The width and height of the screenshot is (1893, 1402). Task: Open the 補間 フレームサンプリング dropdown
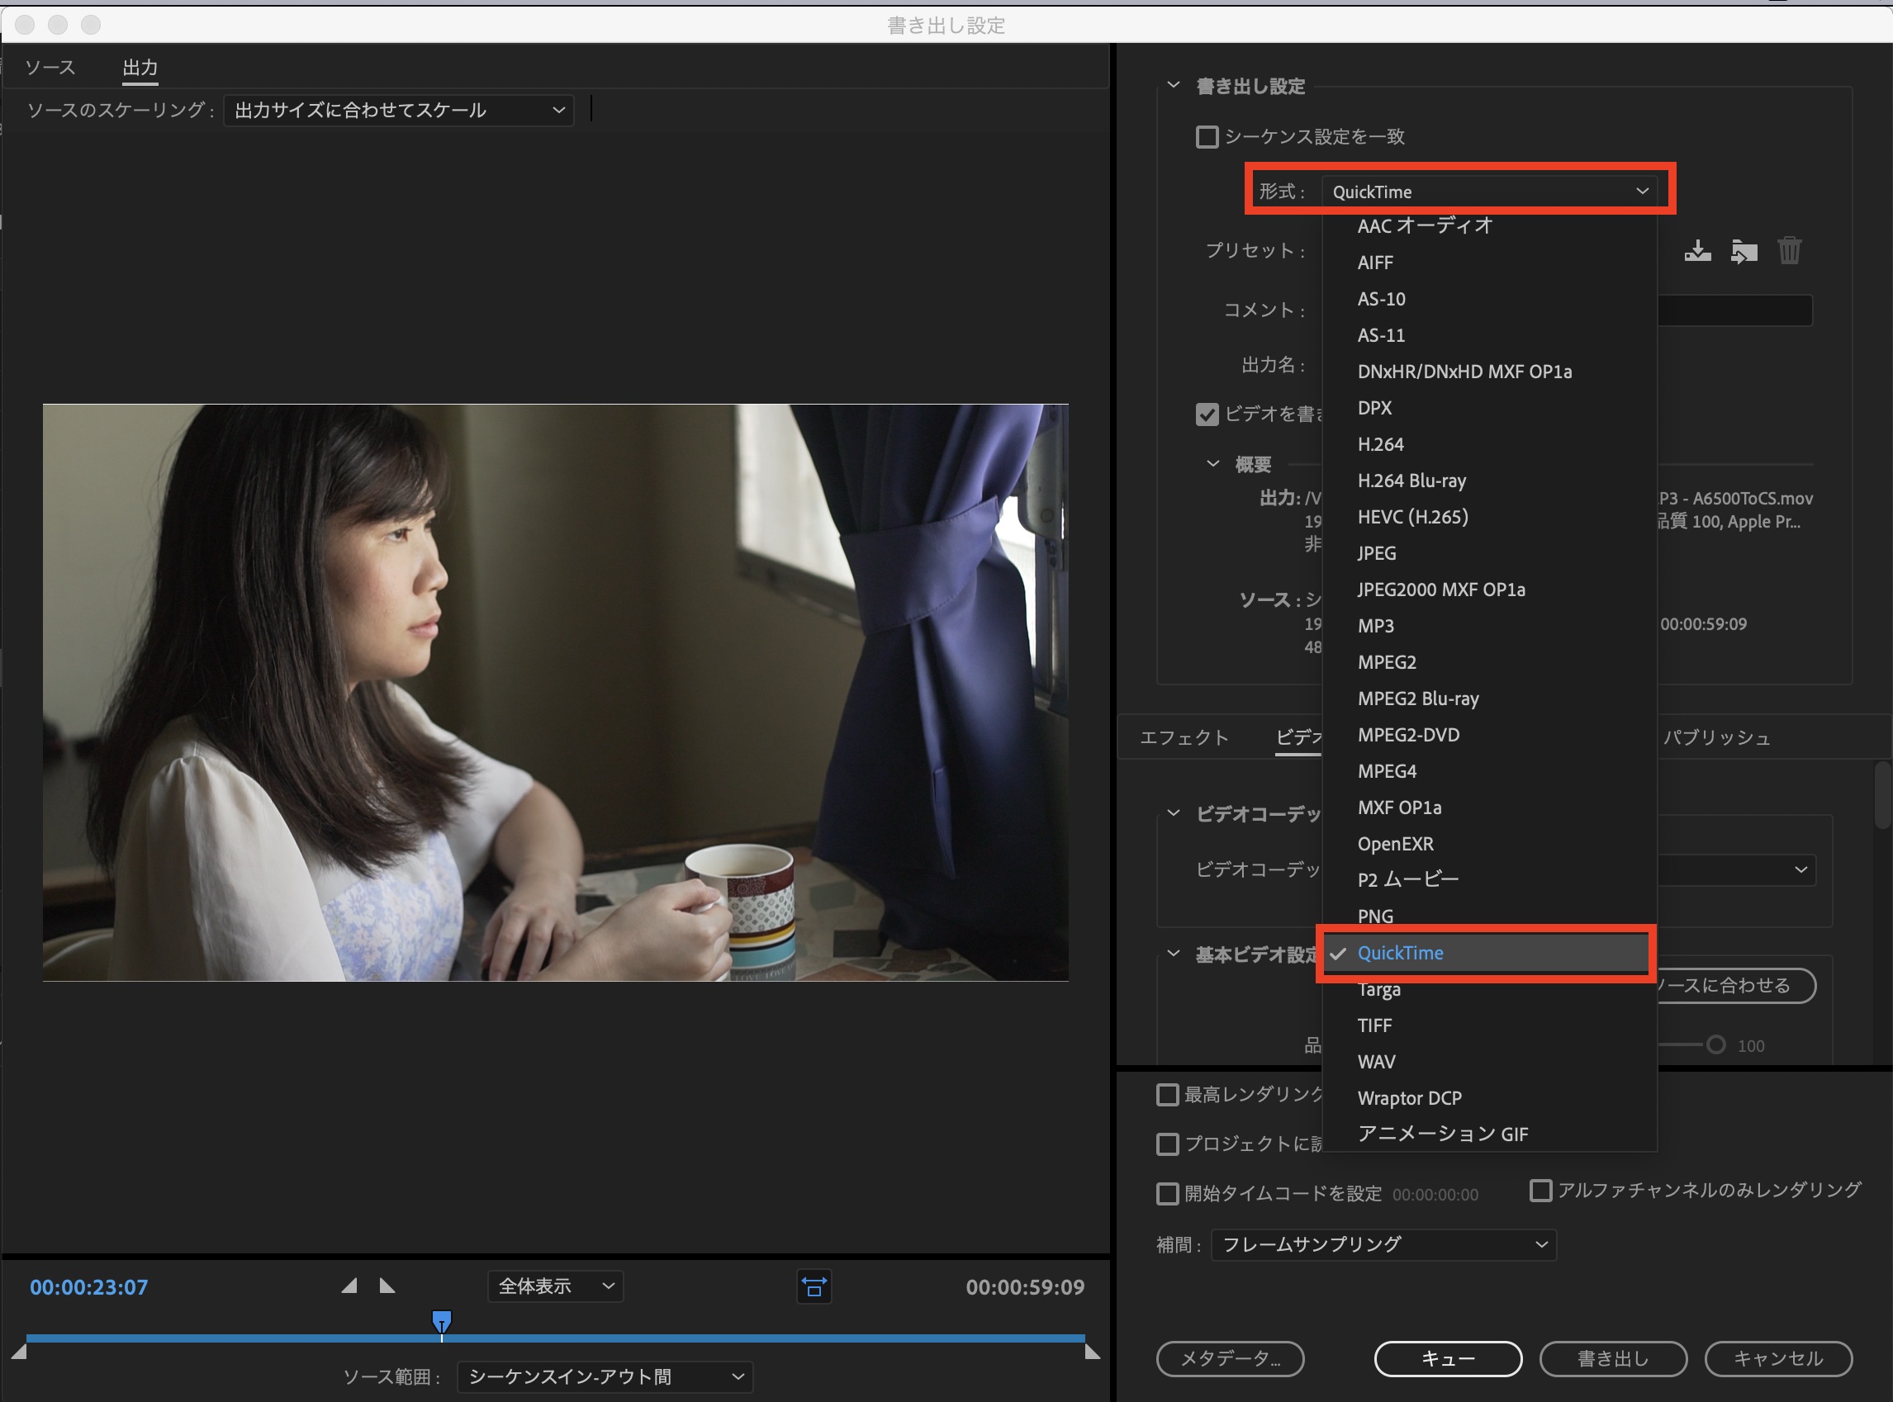pos(1383,1244)
